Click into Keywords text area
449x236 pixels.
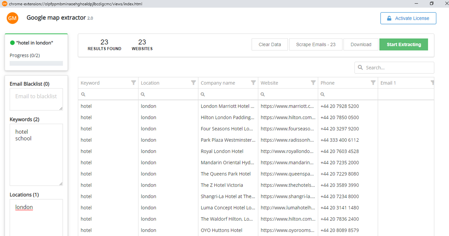click(x=36, y=155)
